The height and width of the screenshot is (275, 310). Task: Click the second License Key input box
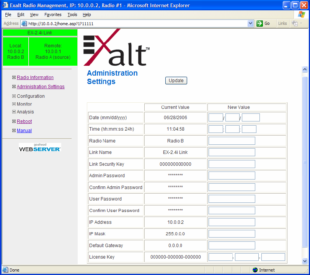[x=247, y=257]
